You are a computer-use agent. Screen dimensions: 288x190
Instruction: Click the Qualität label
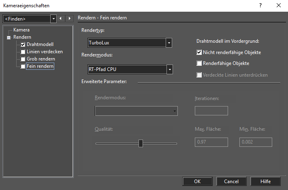click(x=104, y=129)
